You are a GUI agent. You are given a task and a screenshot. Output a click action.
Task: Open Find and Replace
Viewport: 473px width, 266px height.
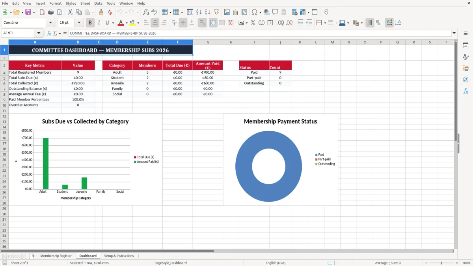click(x=146, y=12)
